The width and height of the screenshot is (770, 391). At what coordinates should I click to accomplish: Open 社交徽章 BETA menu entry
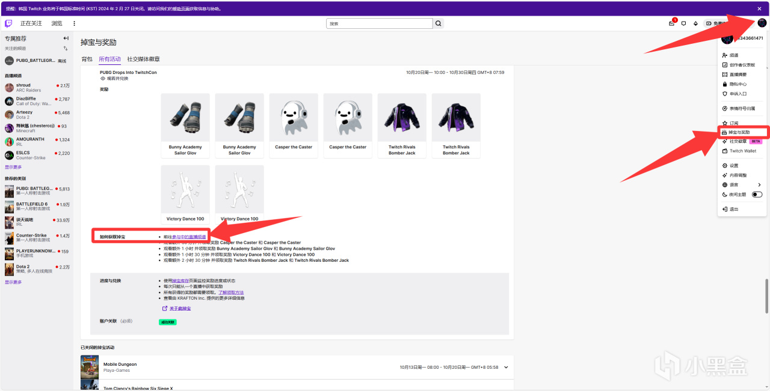pos(744,141)
